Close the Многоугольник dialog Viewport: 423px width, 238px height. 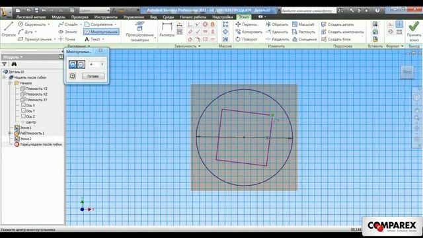coord(100,51)
